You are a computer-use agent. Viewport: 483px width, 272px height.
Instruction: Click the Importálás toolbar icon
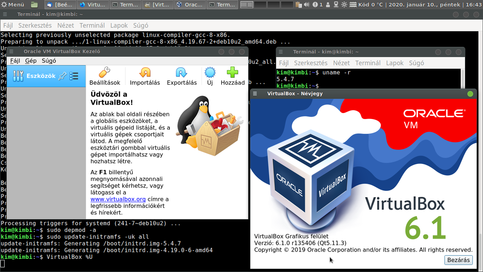coord(145,76)
